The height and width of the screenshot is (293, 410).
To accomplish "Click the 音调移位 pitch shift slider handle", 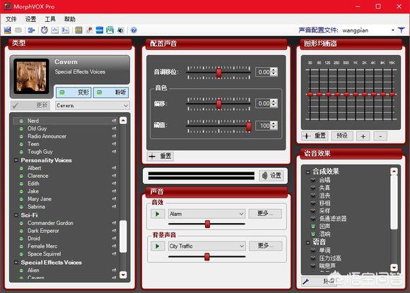I will click(x=219, y=73).
